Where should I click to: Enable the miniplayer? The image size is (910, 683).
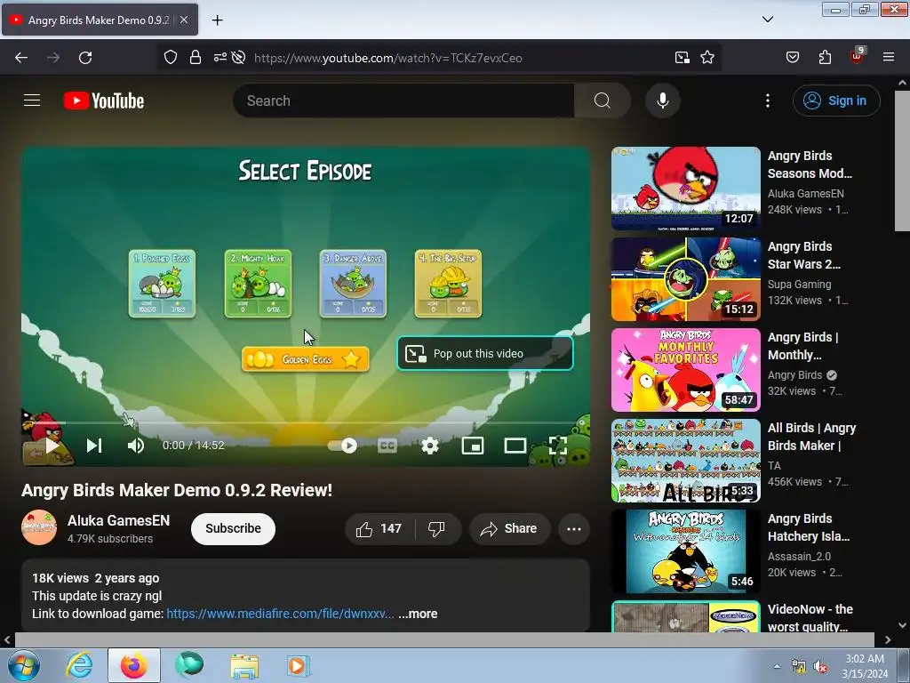[473, 446]
